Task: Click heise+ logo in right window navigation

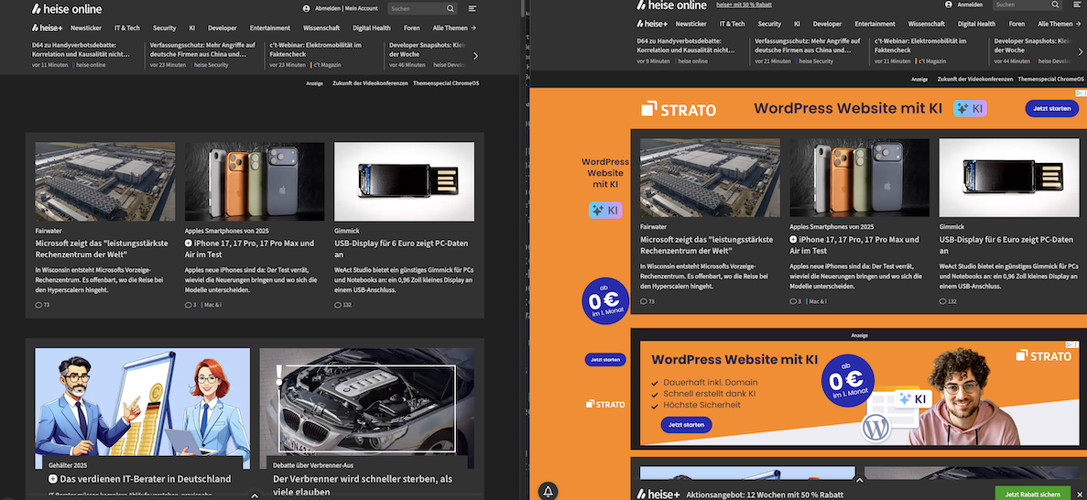Action: click(652, 24)
